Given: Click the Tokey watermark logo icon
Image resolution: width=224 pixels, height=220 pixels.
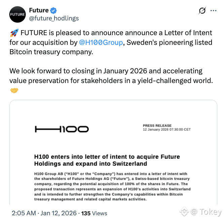Looking at the screenshot, I should click(x=184, y=212).
